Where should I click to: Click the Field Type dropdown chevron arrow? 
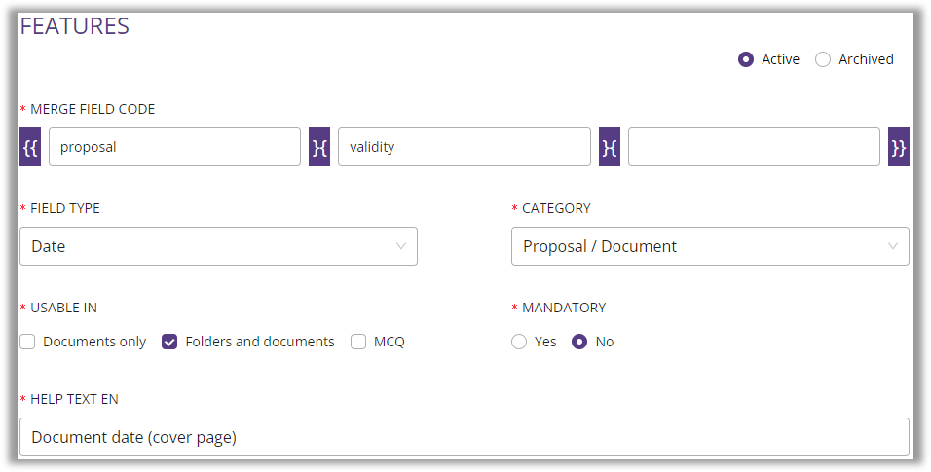(401, 246)
